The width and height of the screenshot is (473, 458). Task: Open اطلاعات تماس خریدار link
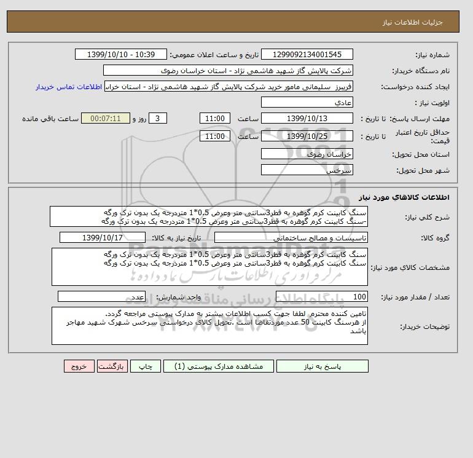pos(69,87)
